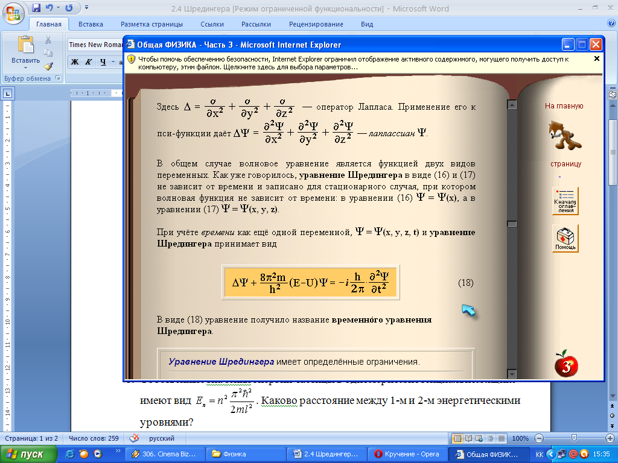Click the red swirl tray icon
Image resolution: width=618 pixels, height=463 pixels.
tap(573, 454)
